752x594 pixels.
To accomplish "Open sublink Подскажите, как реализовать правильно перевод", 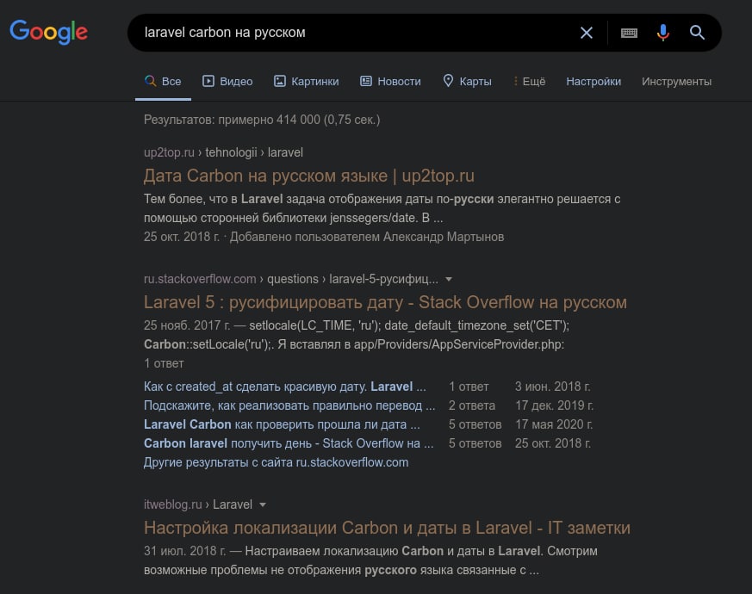I will pos(289,405).
